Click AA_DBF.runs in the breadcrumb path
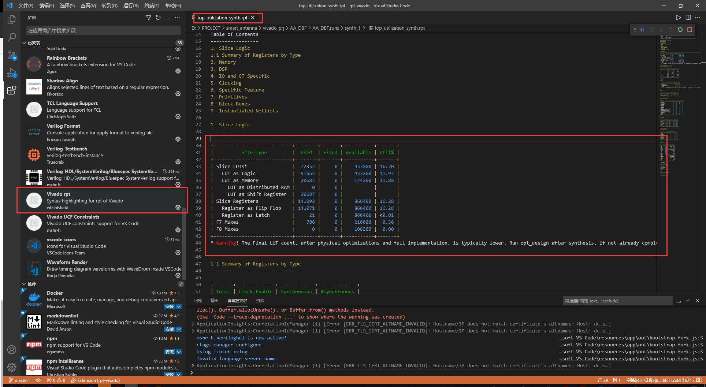 point(326,28)
